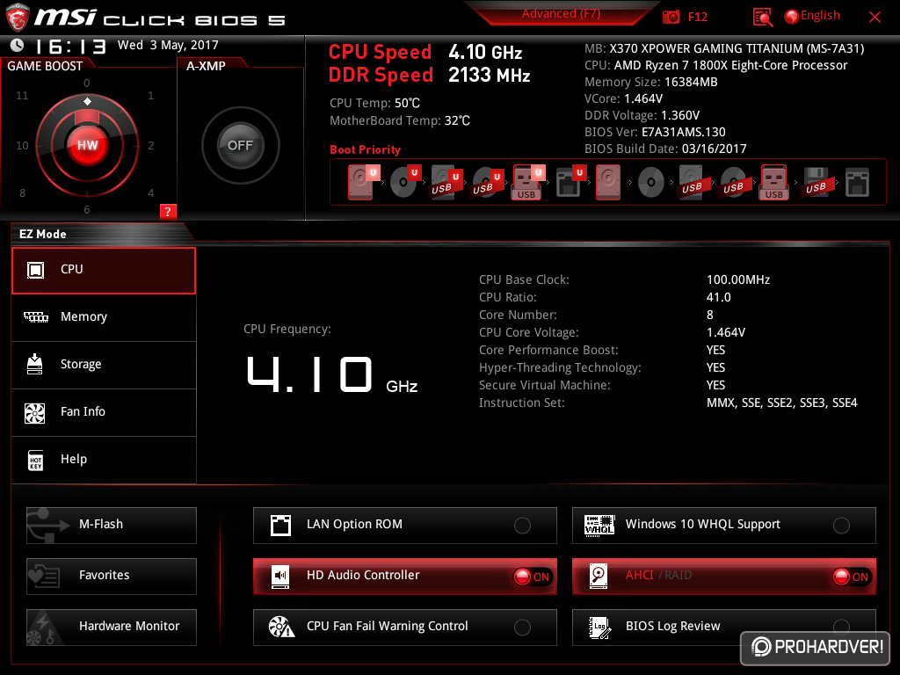
Task: Turn on the A-XMP OFF button
Action: (x=241, y=145)
